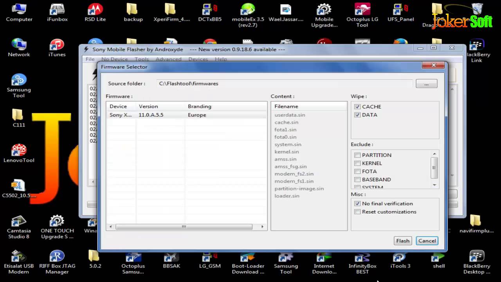Launch iTunes from the desktop
The width and height of the screenshot is (501, 282).
tap(57, 48)
